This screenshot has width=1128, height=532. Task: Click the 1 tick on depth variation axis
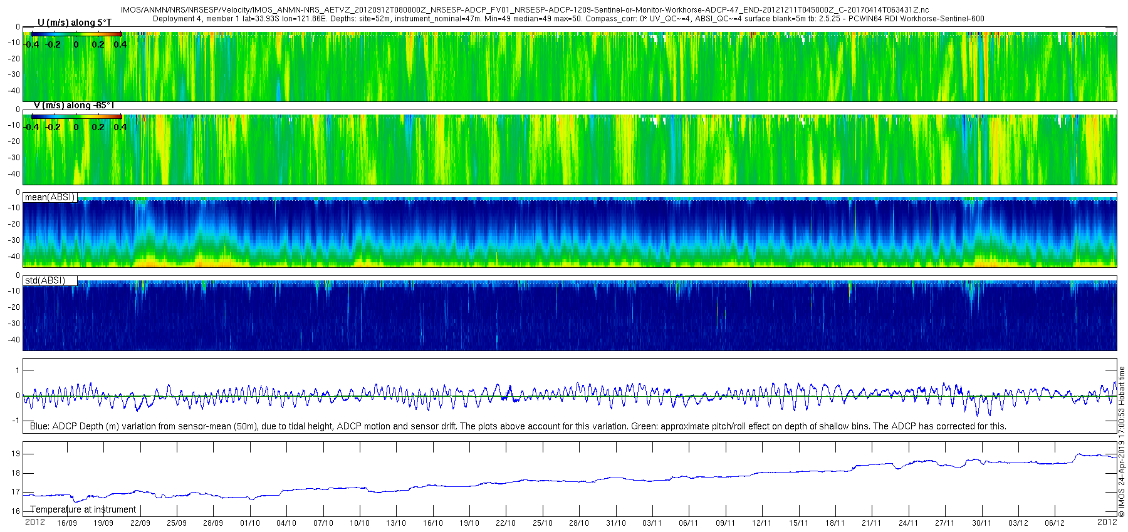[x=18, y=371]
